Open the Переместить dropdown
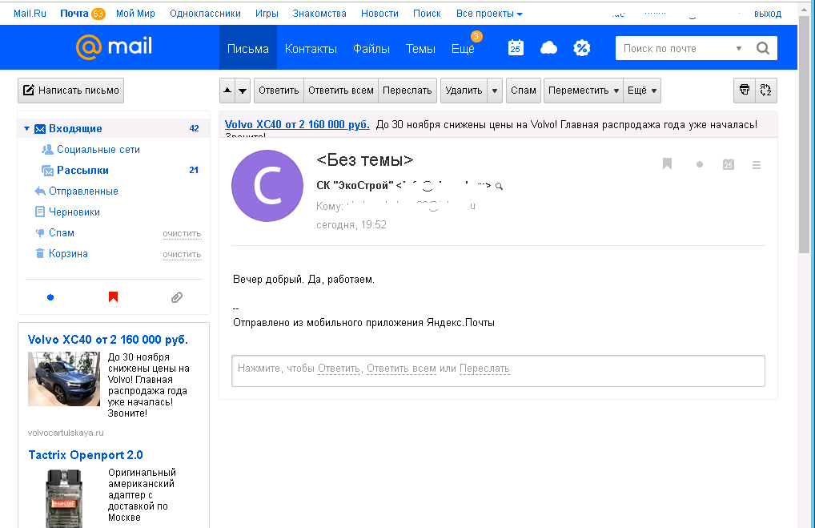 point(584,91)
